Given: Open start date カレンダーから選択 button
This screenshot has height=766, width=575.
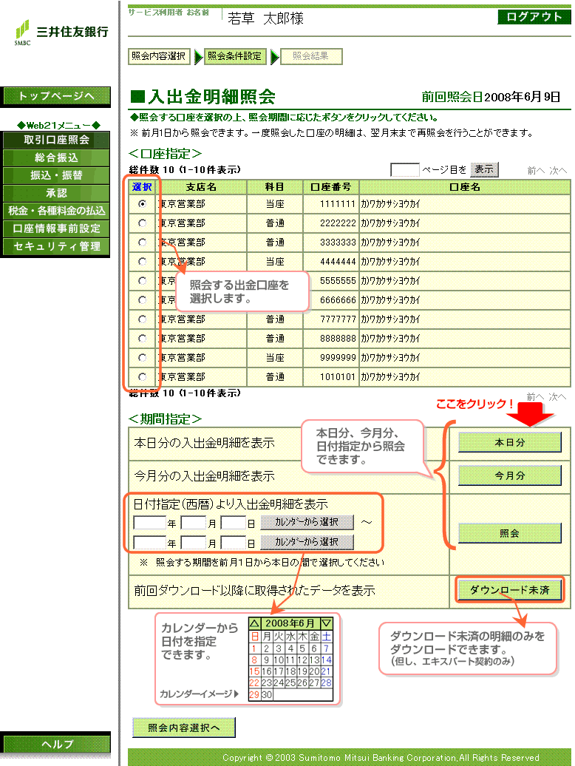Looking at the screenshot, I should click(307, 522).
